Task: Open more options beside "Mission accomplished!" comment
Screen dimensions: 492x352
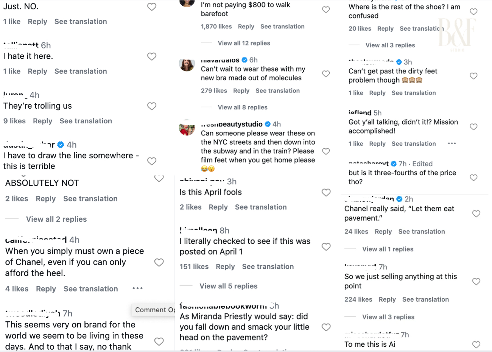Action: [452, 143]
